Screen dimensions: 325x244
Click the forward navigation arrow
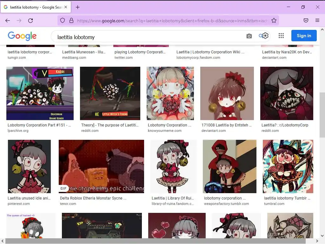click(19, 21)
